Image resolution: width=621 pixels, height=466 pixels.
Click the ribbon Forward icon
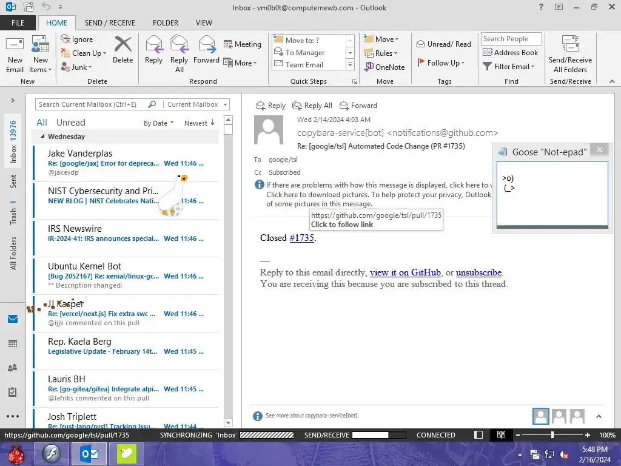[206, 44]
